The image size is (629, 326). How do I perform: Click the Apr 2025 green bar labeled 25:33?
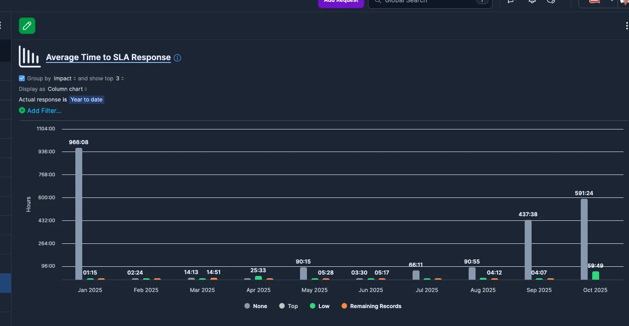pyautogui.click(x=259, y=278)
